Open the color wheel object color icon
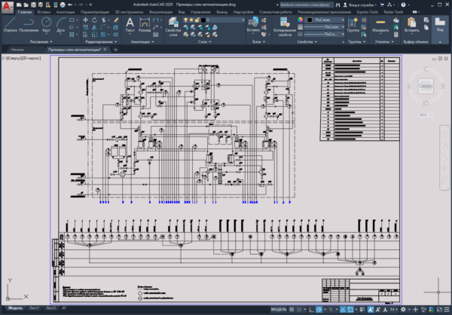The height and width of the screenshot is (315, 452). (x=301, y=20)
